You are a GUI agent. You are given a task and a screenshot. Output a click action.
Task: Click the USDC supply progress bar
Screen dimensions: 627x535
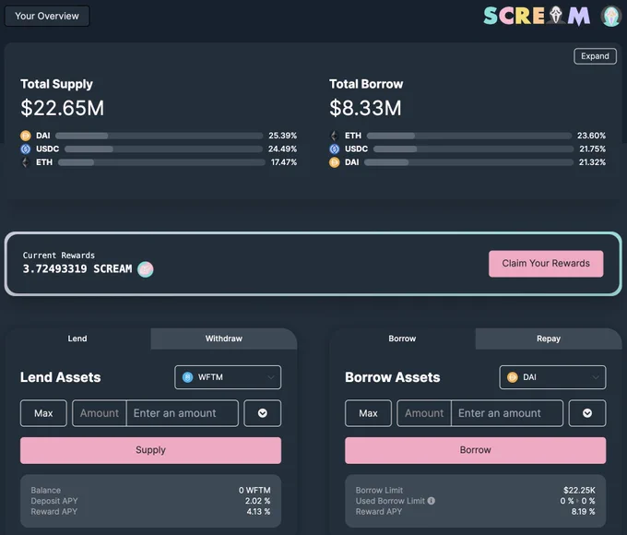[x=163, y=149]
